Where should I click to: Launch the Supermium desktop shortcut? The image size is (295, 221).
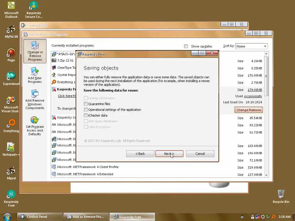11,79
